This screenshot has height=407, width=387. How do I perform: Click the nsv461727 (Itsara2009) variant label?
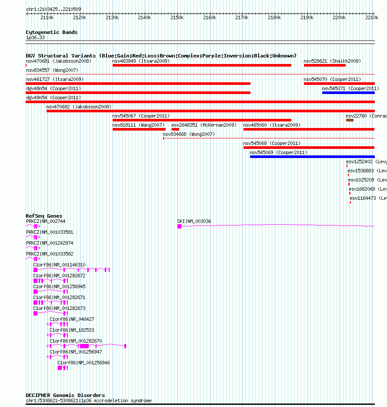[x=55, y=79]
